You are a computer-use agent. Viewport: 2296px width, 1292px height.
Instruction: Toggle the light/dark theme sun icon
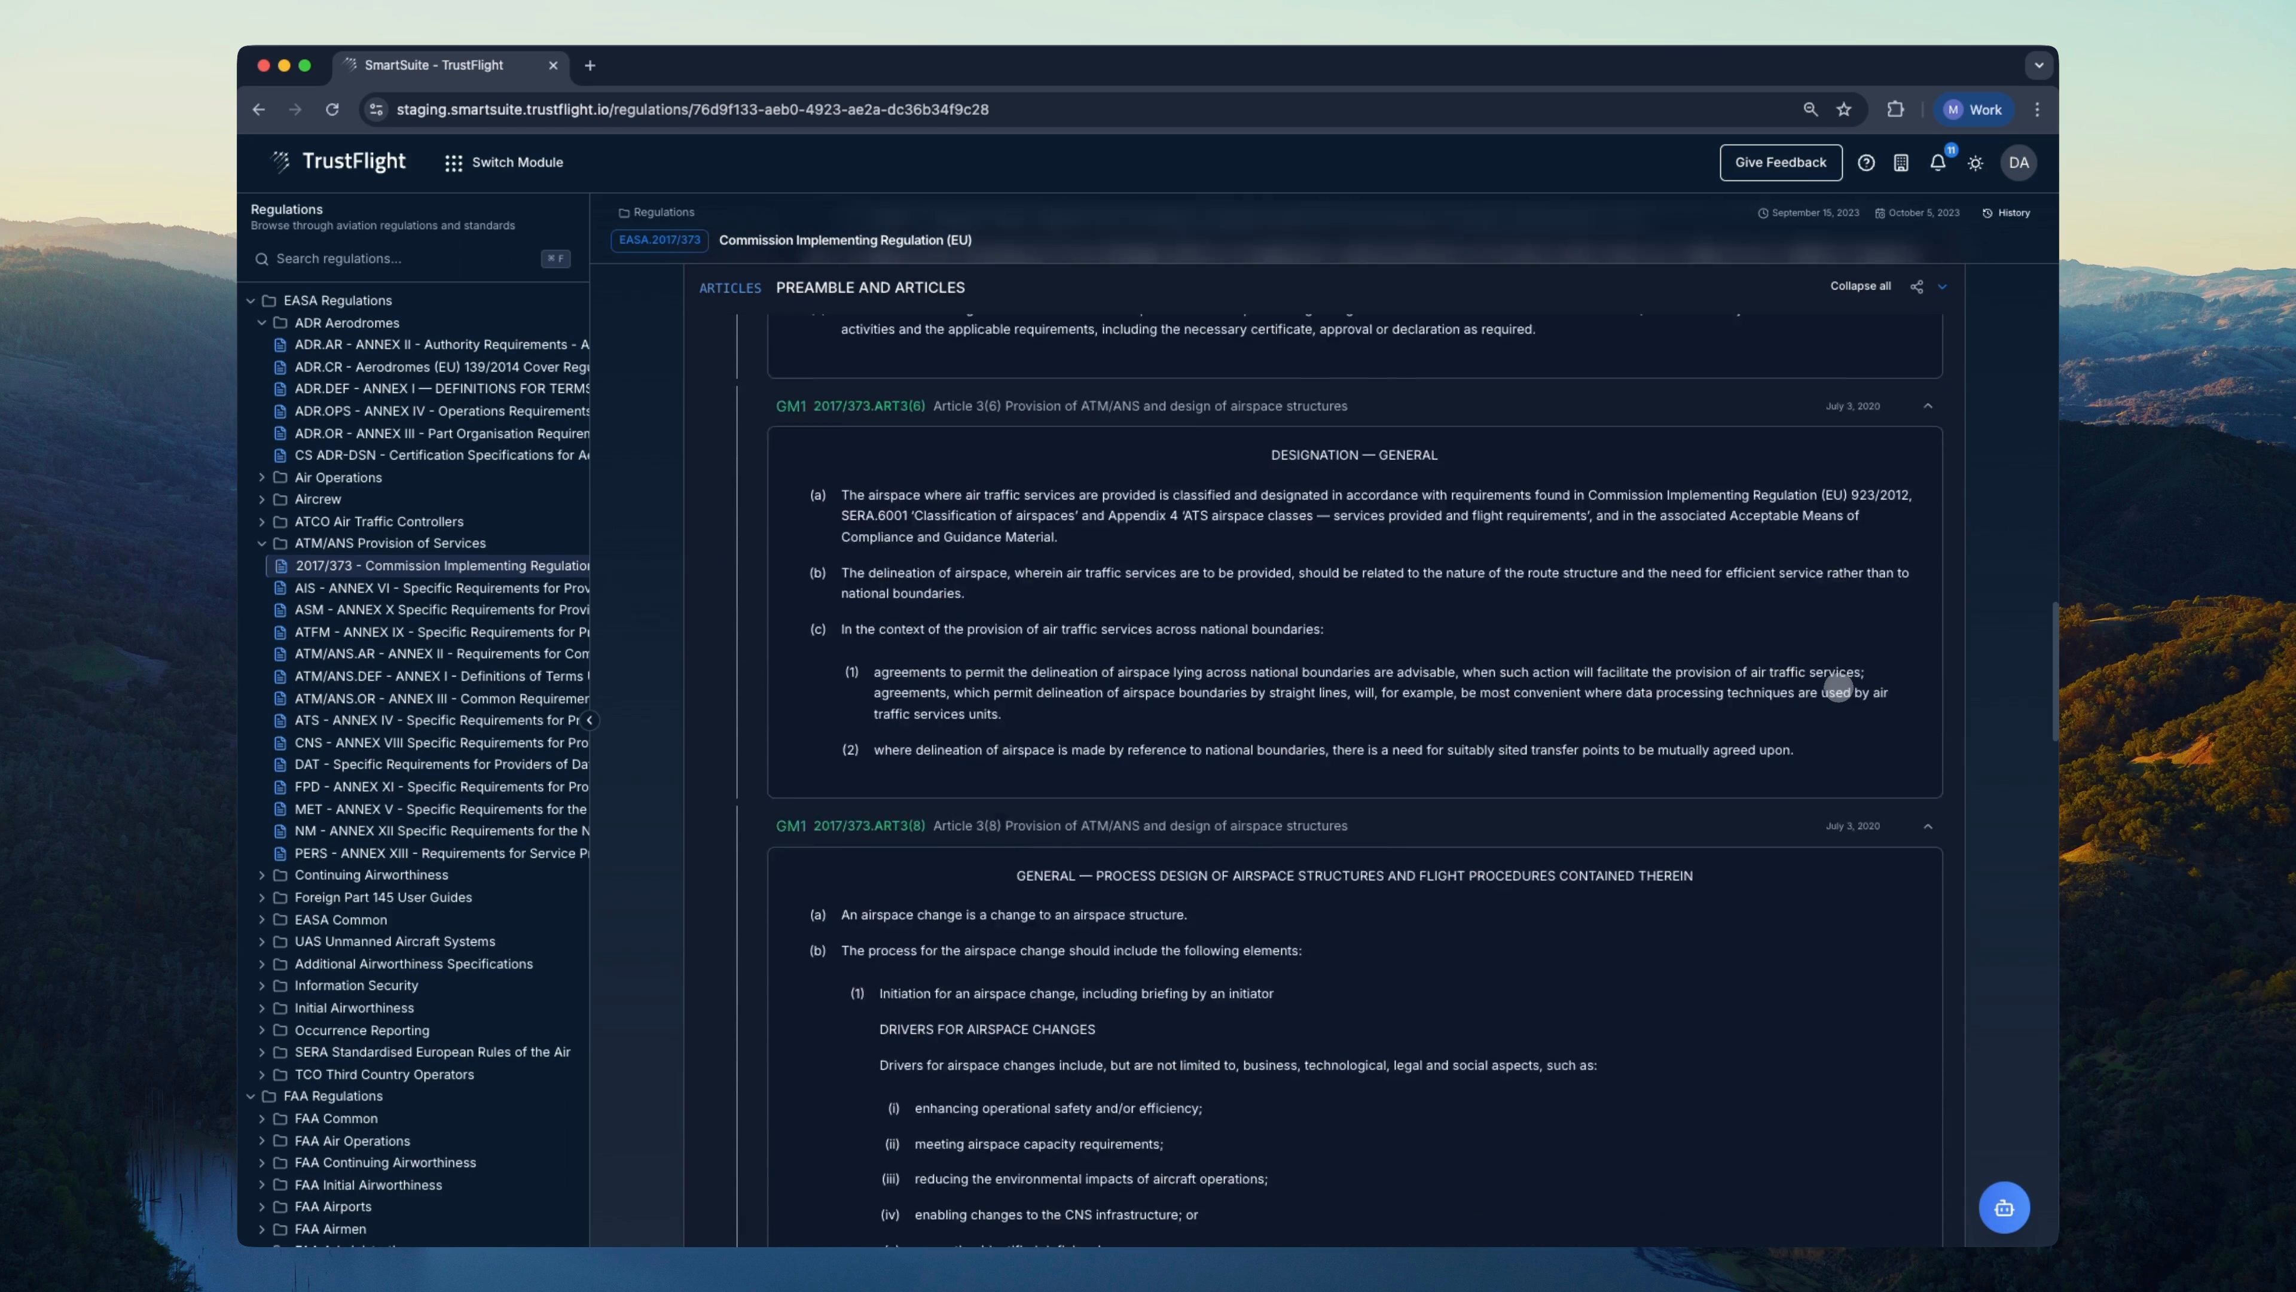point(1975,163)
